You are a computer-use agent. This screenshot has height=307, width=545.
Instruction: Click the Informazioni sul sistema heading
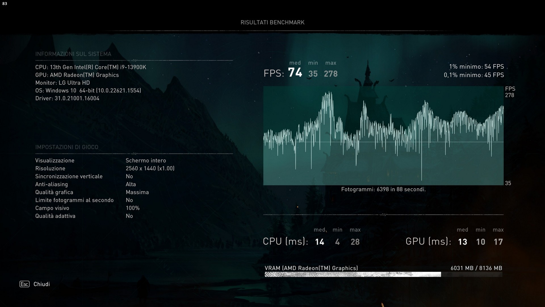[x=73, y=54]
